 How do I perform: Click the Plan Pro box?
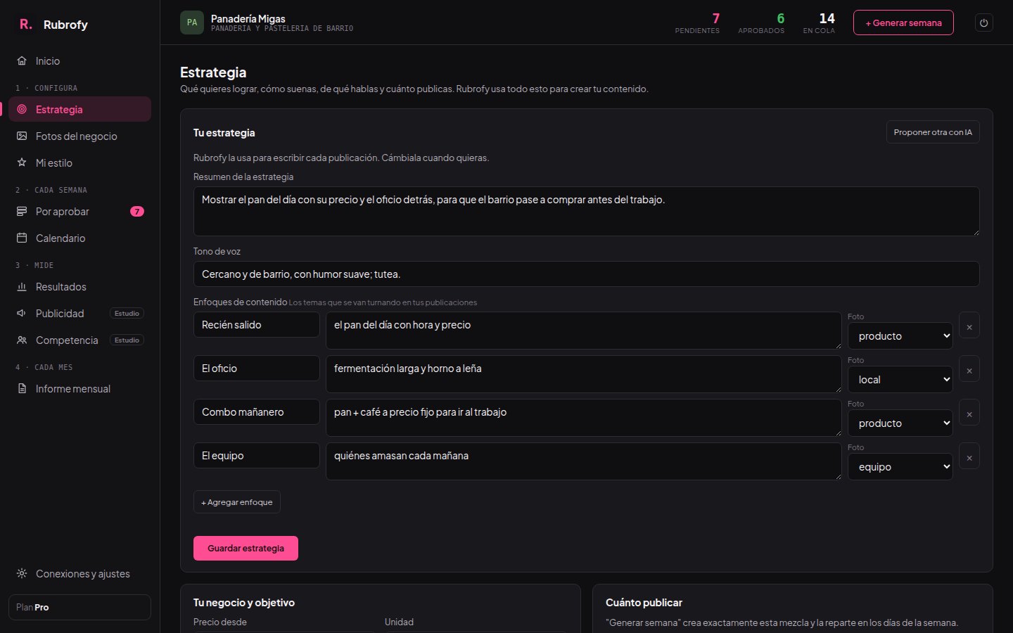[79, 608]
